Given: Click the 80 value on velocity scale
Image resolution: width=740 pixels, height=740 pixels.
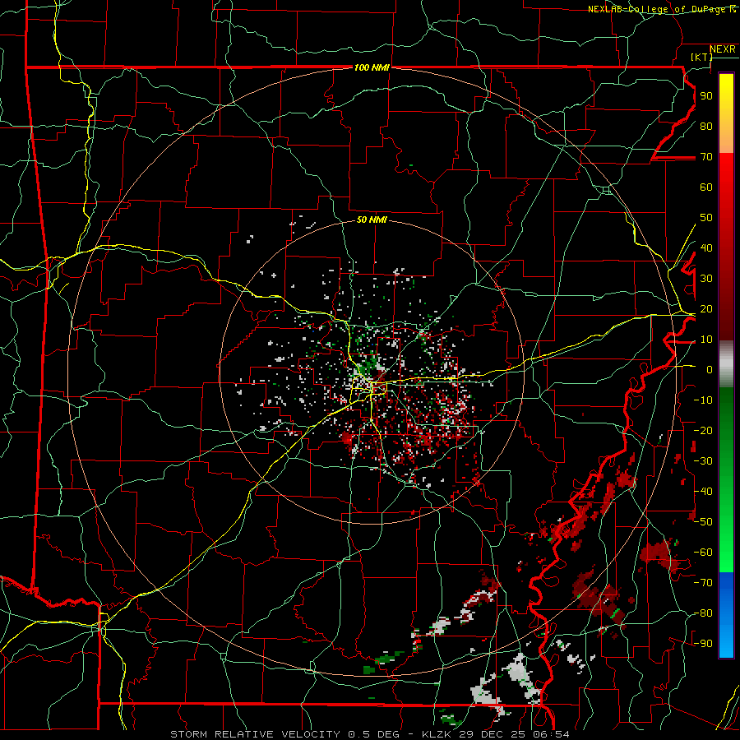Looking at the screenshot, I should click(706, 126).
